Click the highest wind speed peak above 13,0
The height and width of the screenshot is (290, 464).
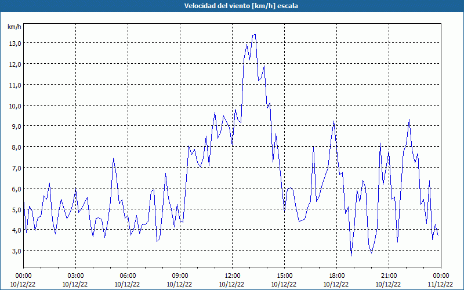tap(254, 35)
